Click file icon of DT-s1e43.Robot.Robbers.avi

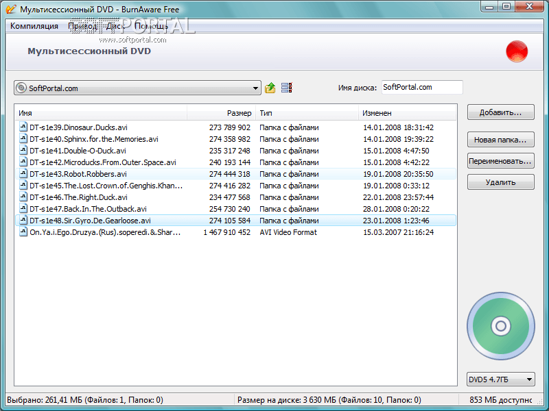(x=23, y=173)
